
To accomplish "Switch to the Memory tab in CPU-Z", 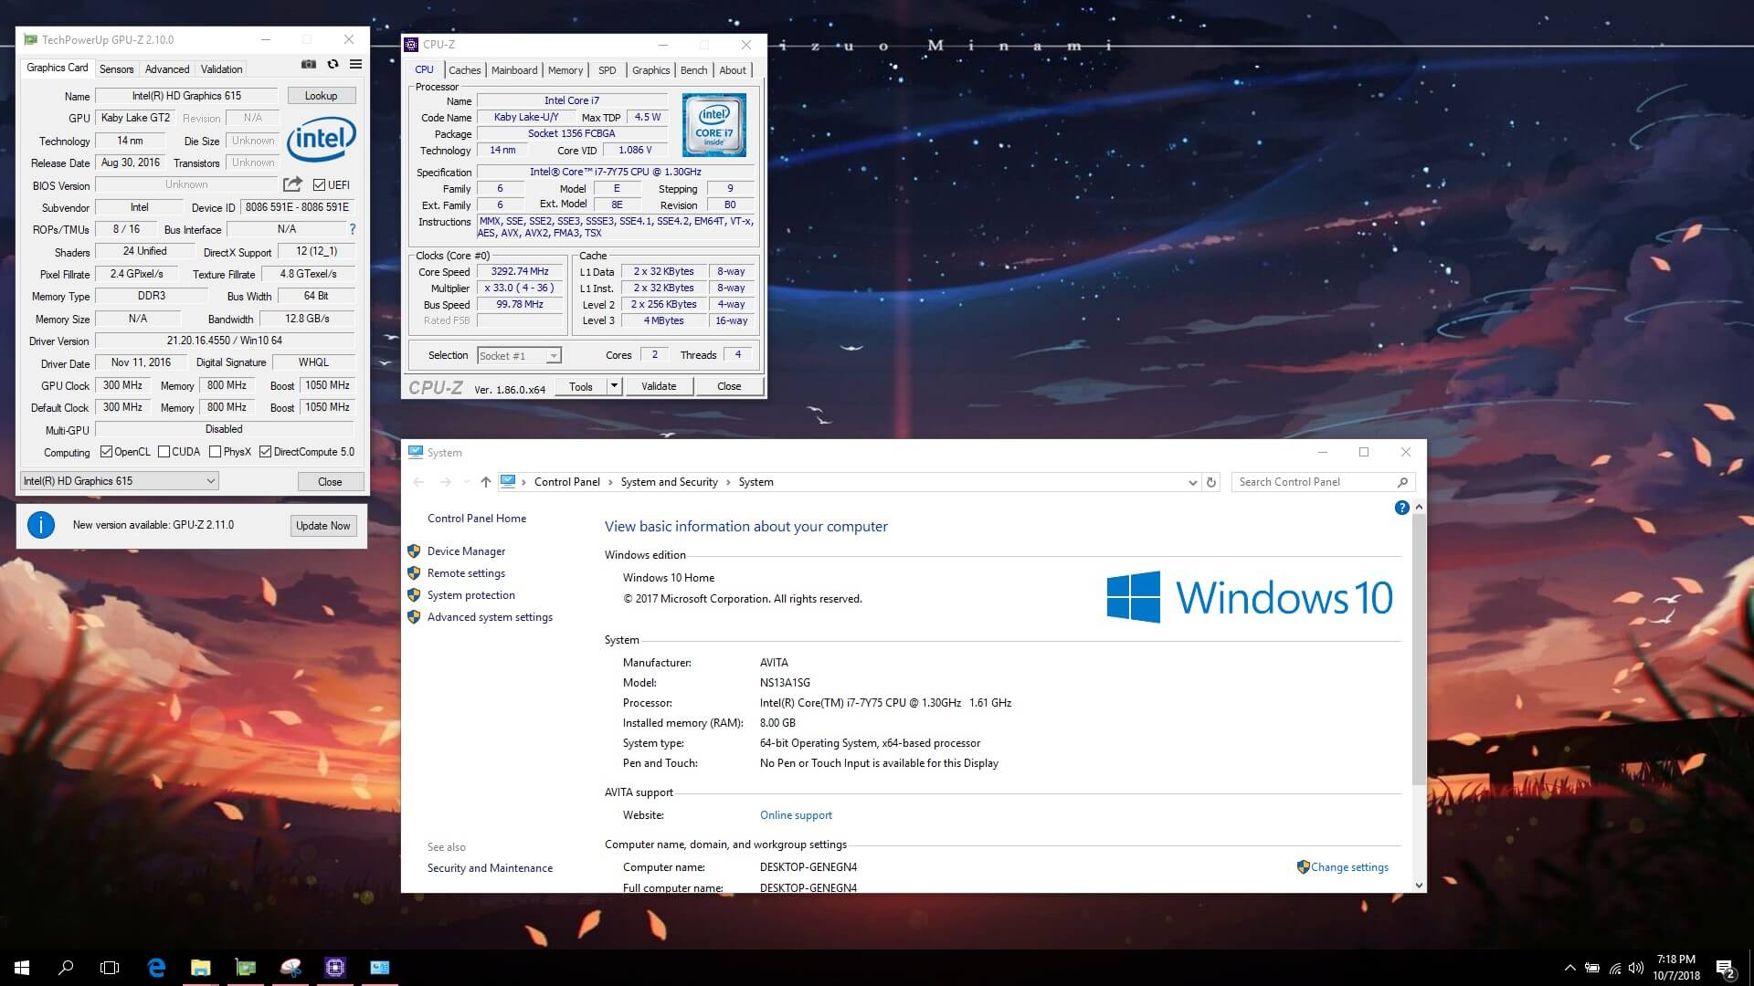I will point(565,70).
